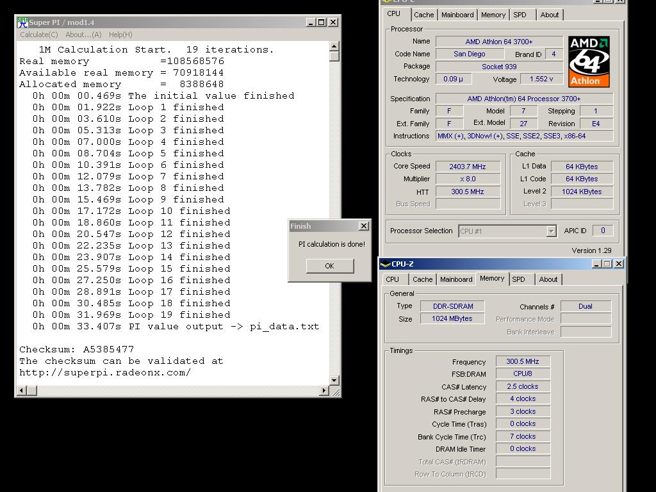Click the memory Frequency value 300.5 MHz
Screen dimensions: 656x492
pos(523,361)
